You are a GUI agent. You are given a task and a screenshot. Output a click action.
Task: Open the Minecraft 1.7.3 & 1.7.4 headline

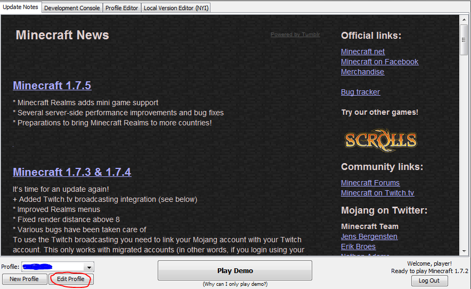tap(72, 172)
